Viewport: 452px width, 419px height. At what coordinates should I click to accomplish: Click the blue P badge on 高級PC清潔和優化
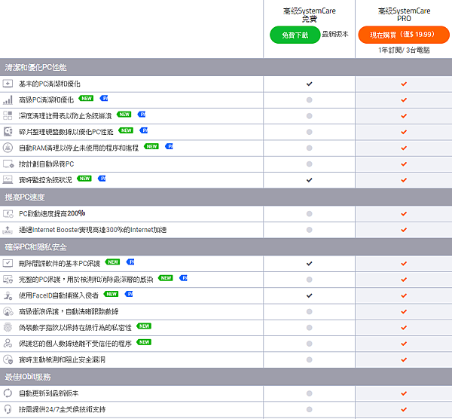point(104,98)
